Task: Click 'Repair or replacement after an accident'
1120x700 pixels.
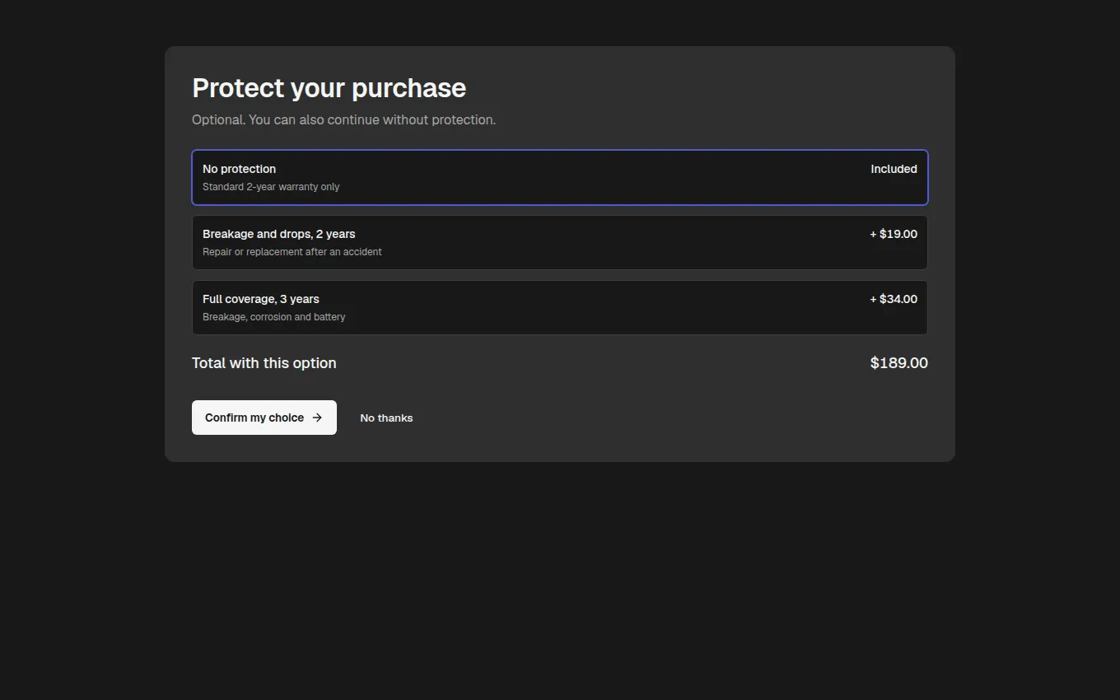Action: coord(292,252)
